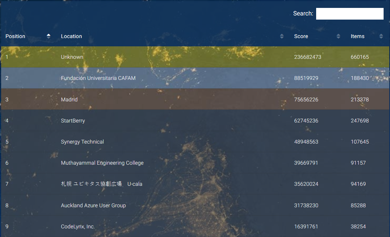The height and width of the screenshot is (237, 390).
Task: Sort by the Location column sort arrows
Action: [x=282, y=36]
